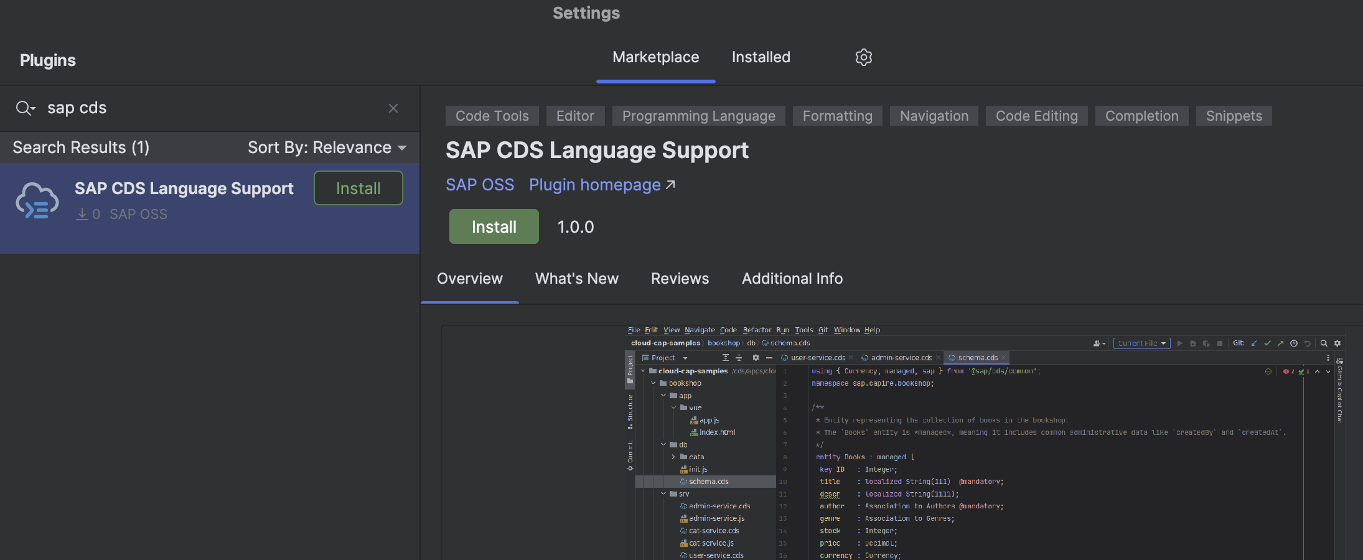
Task: Click the Completion tag
Action: click(1142, 116)
